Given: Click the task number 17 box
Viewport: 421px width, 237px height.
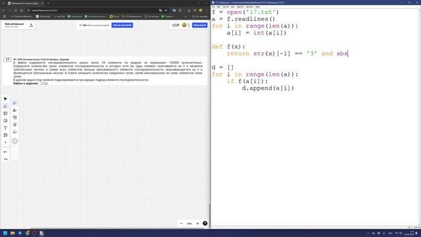Looking at the screenshot, I should (7, 59).
